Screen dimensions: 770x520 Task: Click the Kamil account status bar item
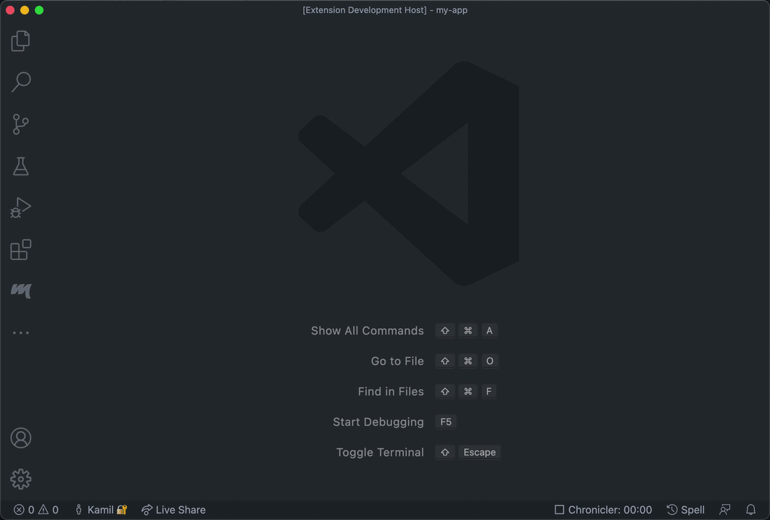tap(100, 510)
